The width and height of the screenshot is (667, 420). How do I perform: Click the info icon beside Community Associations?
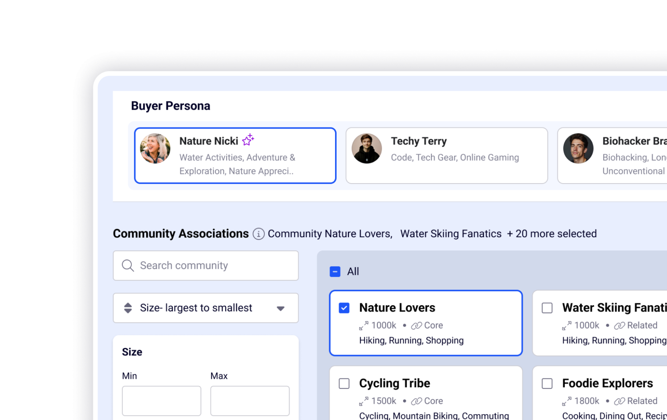[258, 234]
